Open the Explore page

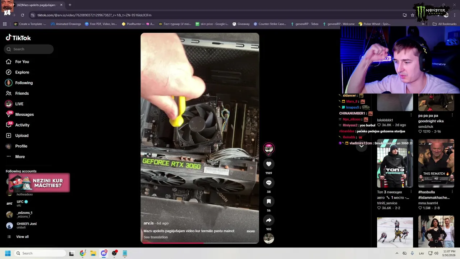[x=22, y=72]
